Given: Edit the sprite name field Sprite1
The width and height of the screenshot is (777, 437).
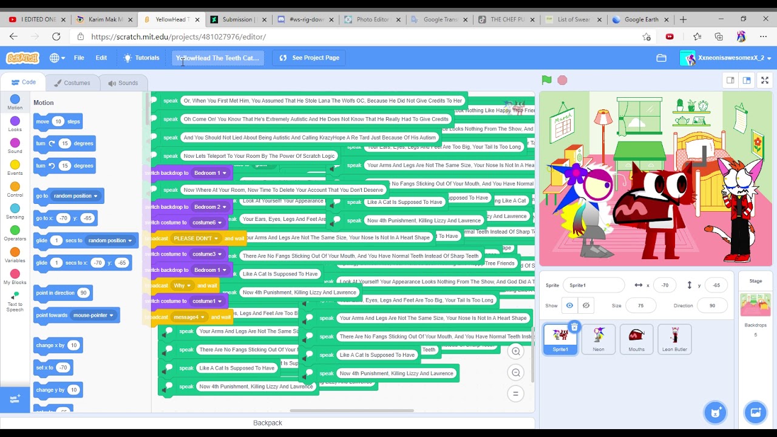Looking at the screenshot, I should [594, 285].
